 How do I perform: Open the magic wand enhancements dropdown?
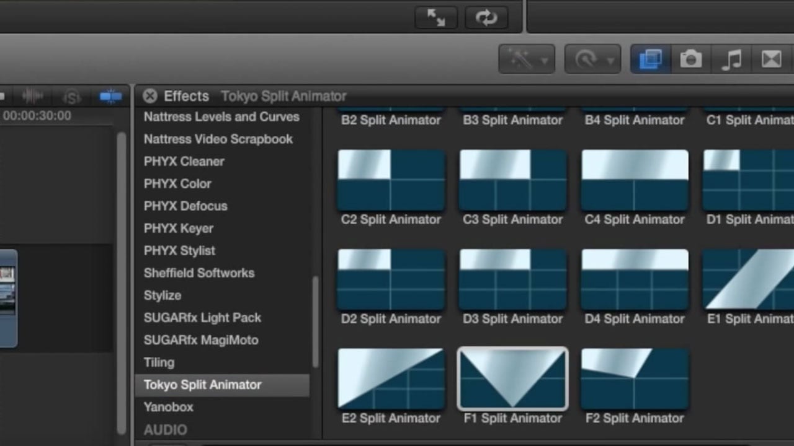[x=526, y=59]
